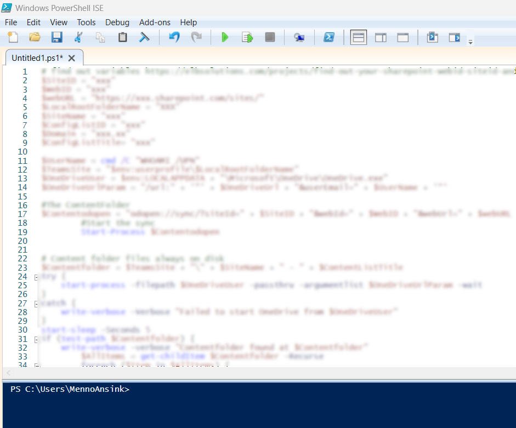Click the console prompt PS C:\Users\MennoAnsink>

coord(70,389)
